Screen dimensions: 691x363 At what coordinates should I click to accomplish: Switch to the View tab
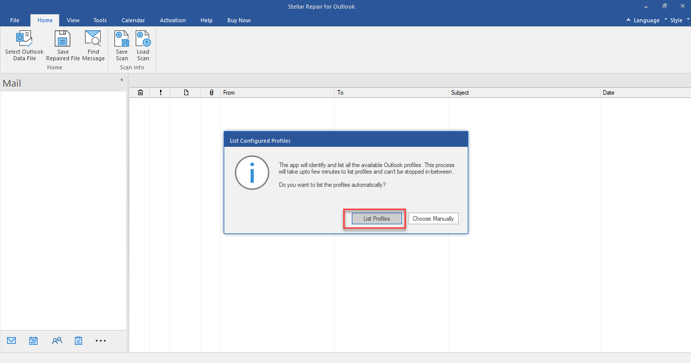(x=73, y=20)
